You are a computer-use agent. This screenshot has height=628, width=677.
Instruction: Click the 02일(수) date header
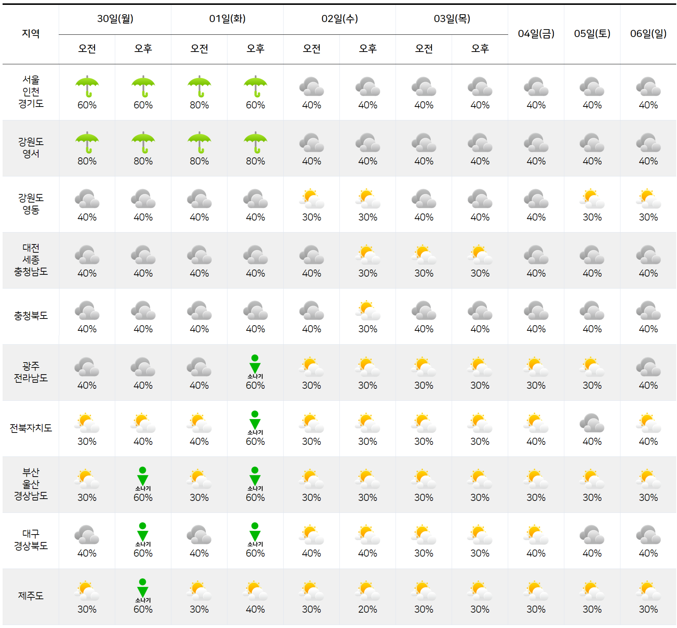click(340, 19)
